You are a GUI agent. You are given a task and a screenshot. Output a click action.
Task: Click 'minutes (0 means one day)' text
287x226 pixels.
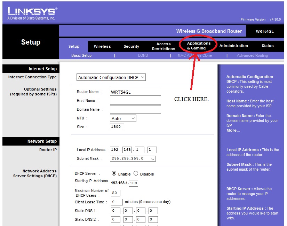coord(148,202)
